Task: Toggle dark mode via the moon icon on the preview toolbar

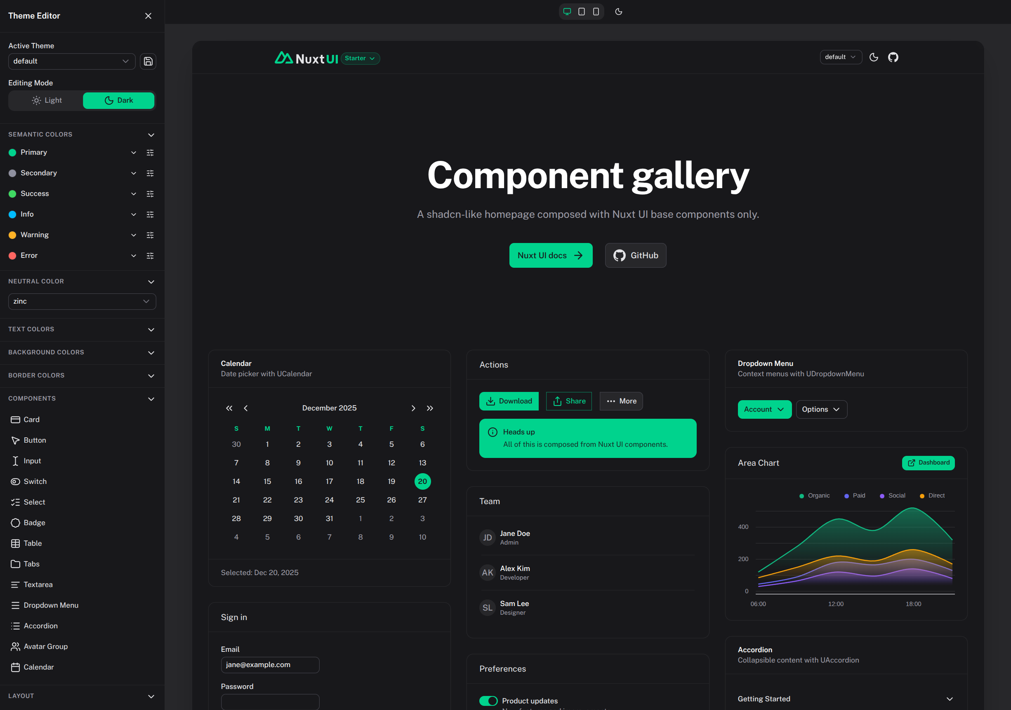Action: pos(619,12)
